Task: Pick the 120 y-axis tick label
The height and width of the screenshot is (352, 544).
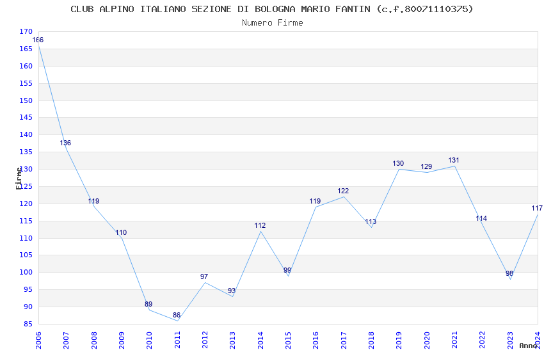Action: [x=26, y=204]
